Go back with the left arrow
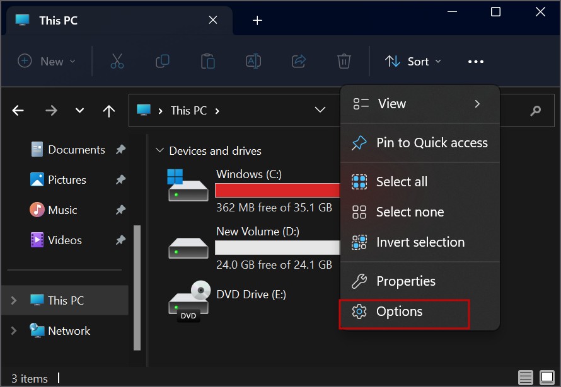561x387 pixels. [18, 111]
